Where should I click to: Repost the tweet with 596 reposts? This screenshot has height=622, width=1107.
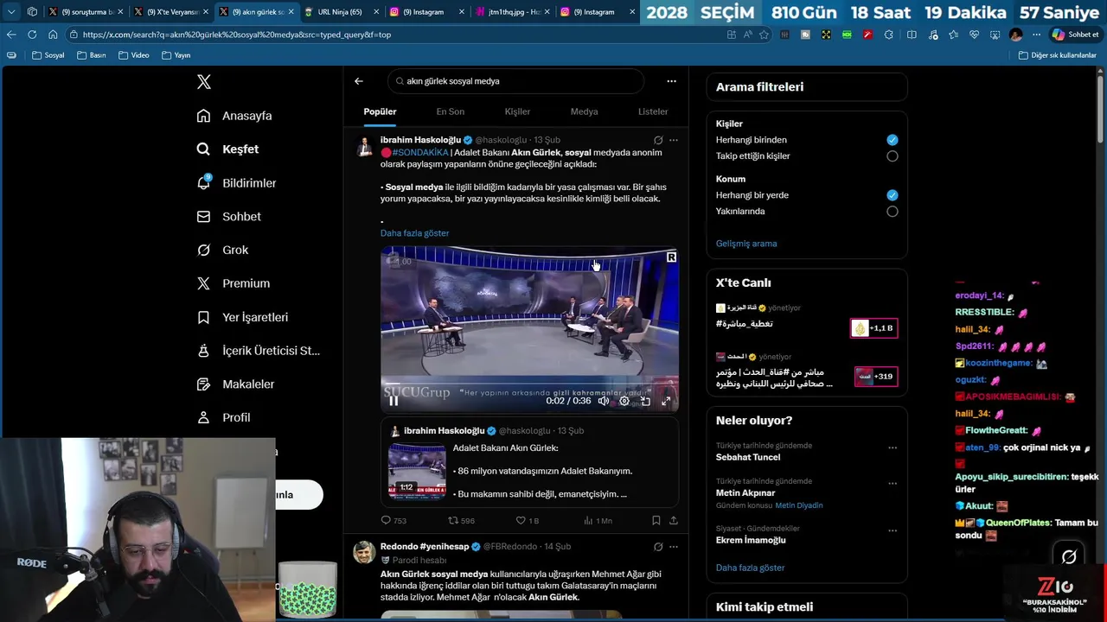pyautogui.click(x=461, y=521)
